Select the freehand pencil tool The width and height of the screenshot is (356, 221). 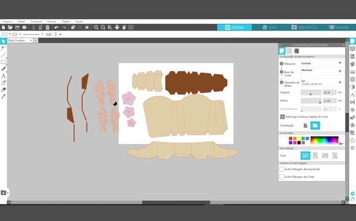tap(3, 69)
